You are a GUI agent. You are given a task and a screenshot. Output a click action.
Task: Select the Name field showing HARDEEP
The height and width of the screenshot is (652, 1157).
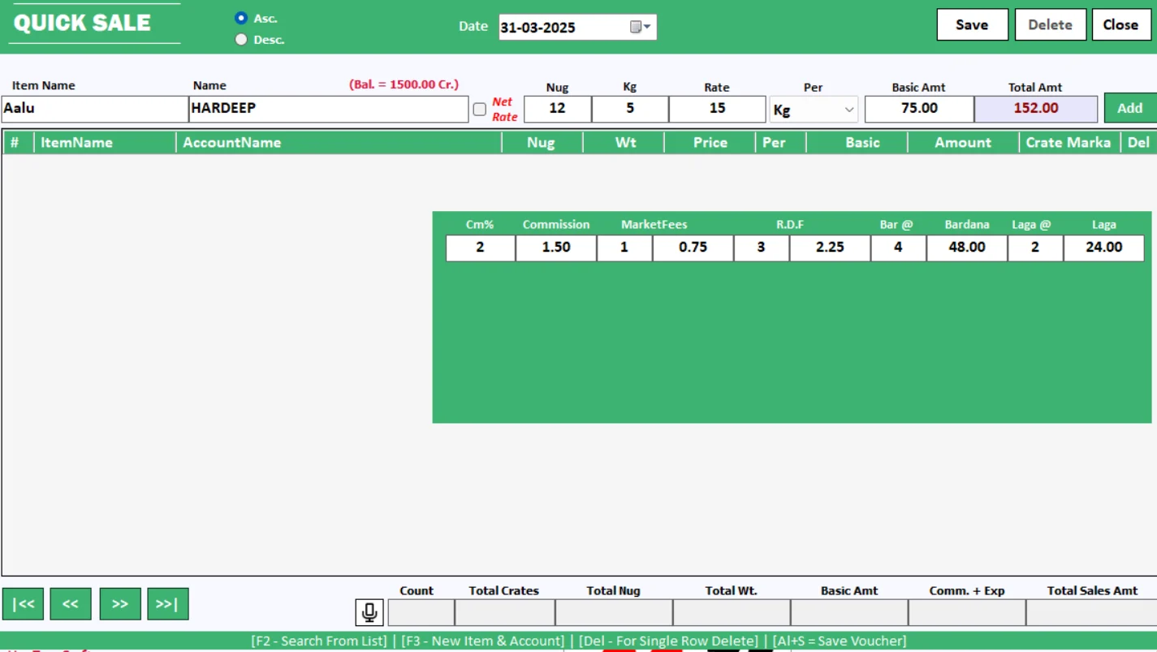(x=329, y=109)
